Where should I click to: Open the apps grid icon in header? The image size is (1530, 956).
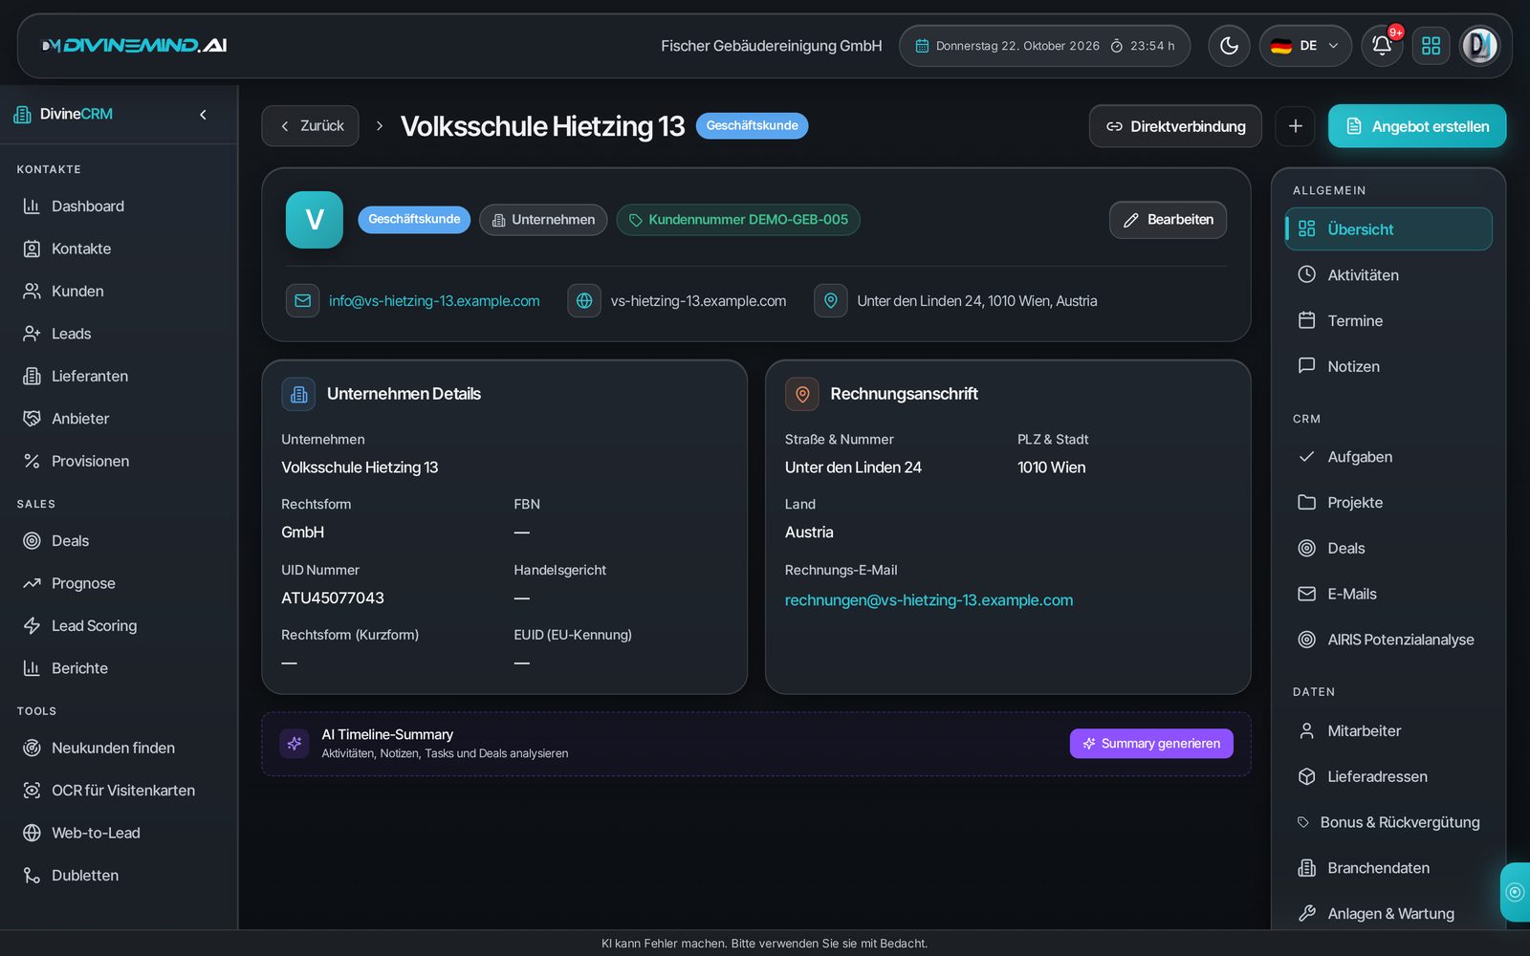click(x=1431, y=46)
